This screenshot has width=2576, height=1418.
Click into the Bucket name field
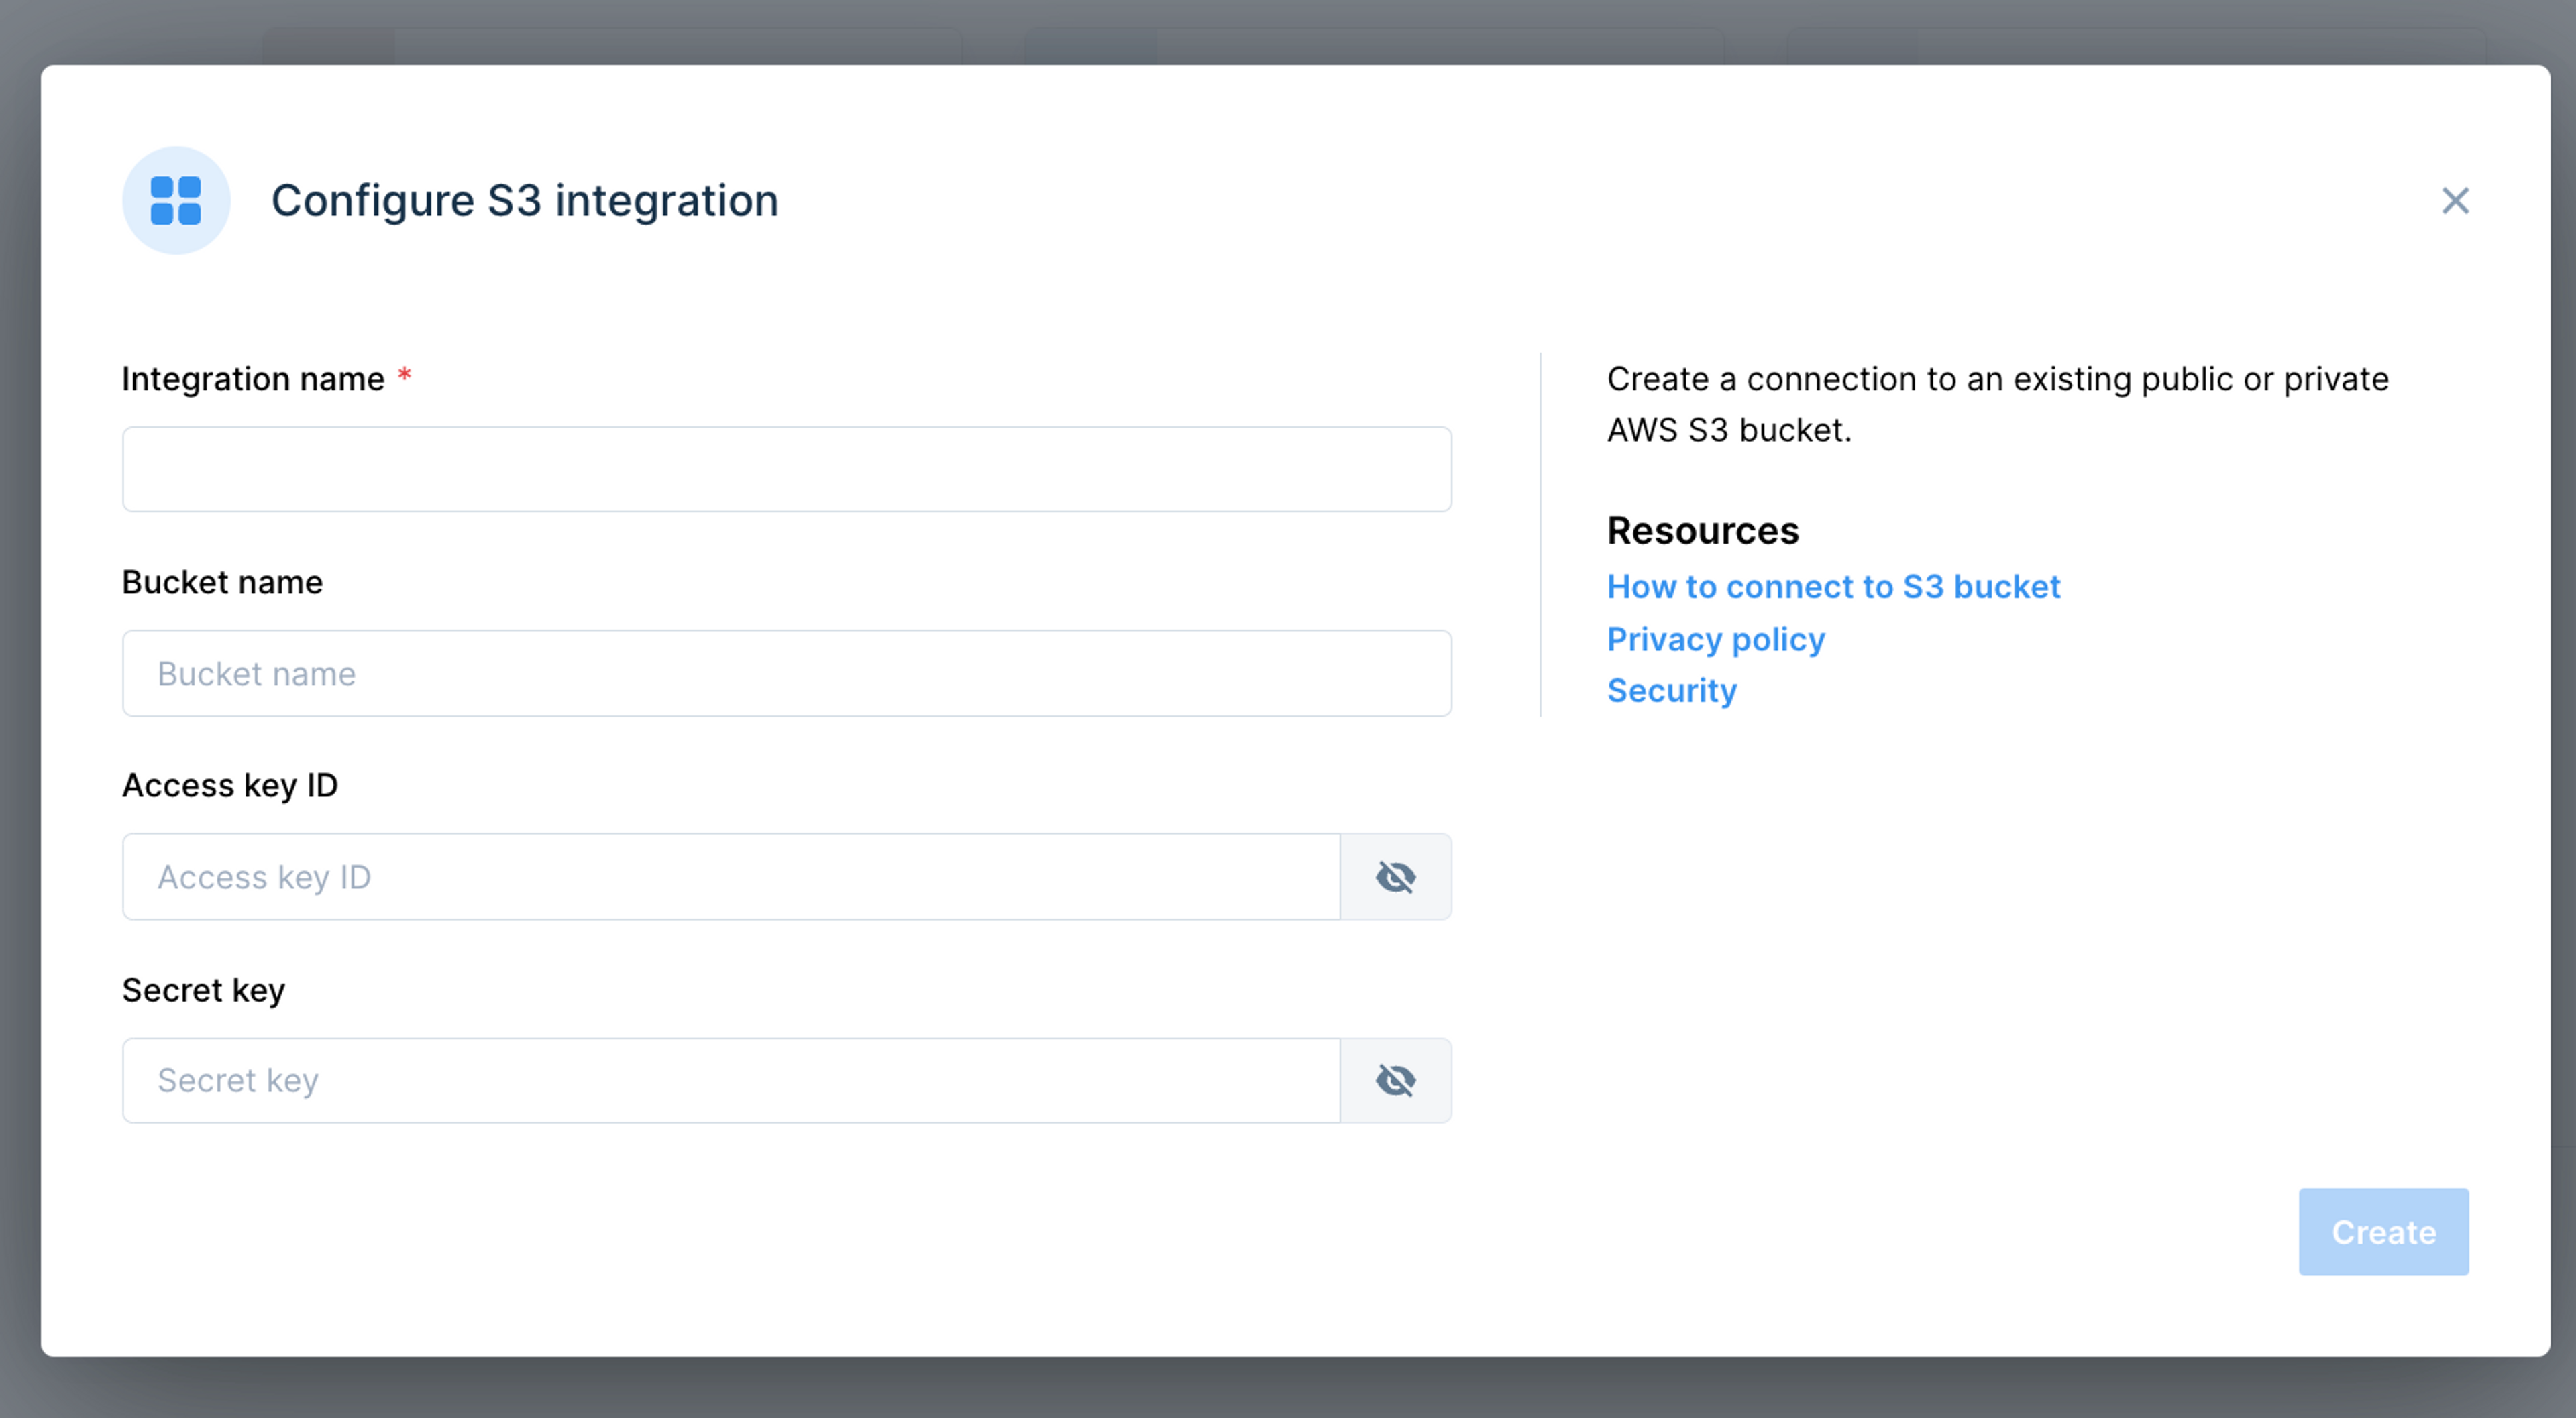[x=787, y=674]
